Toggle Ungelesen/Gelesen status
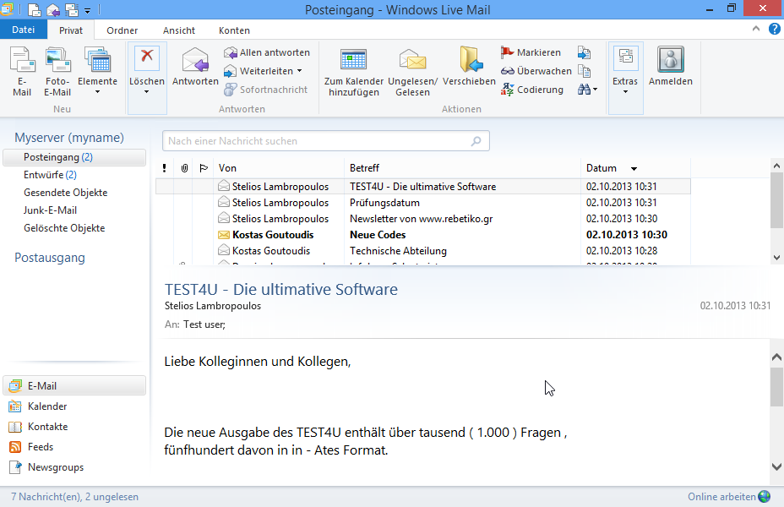Image resolution: width=784 pixels, height=507 pixels. coord(412,73)
